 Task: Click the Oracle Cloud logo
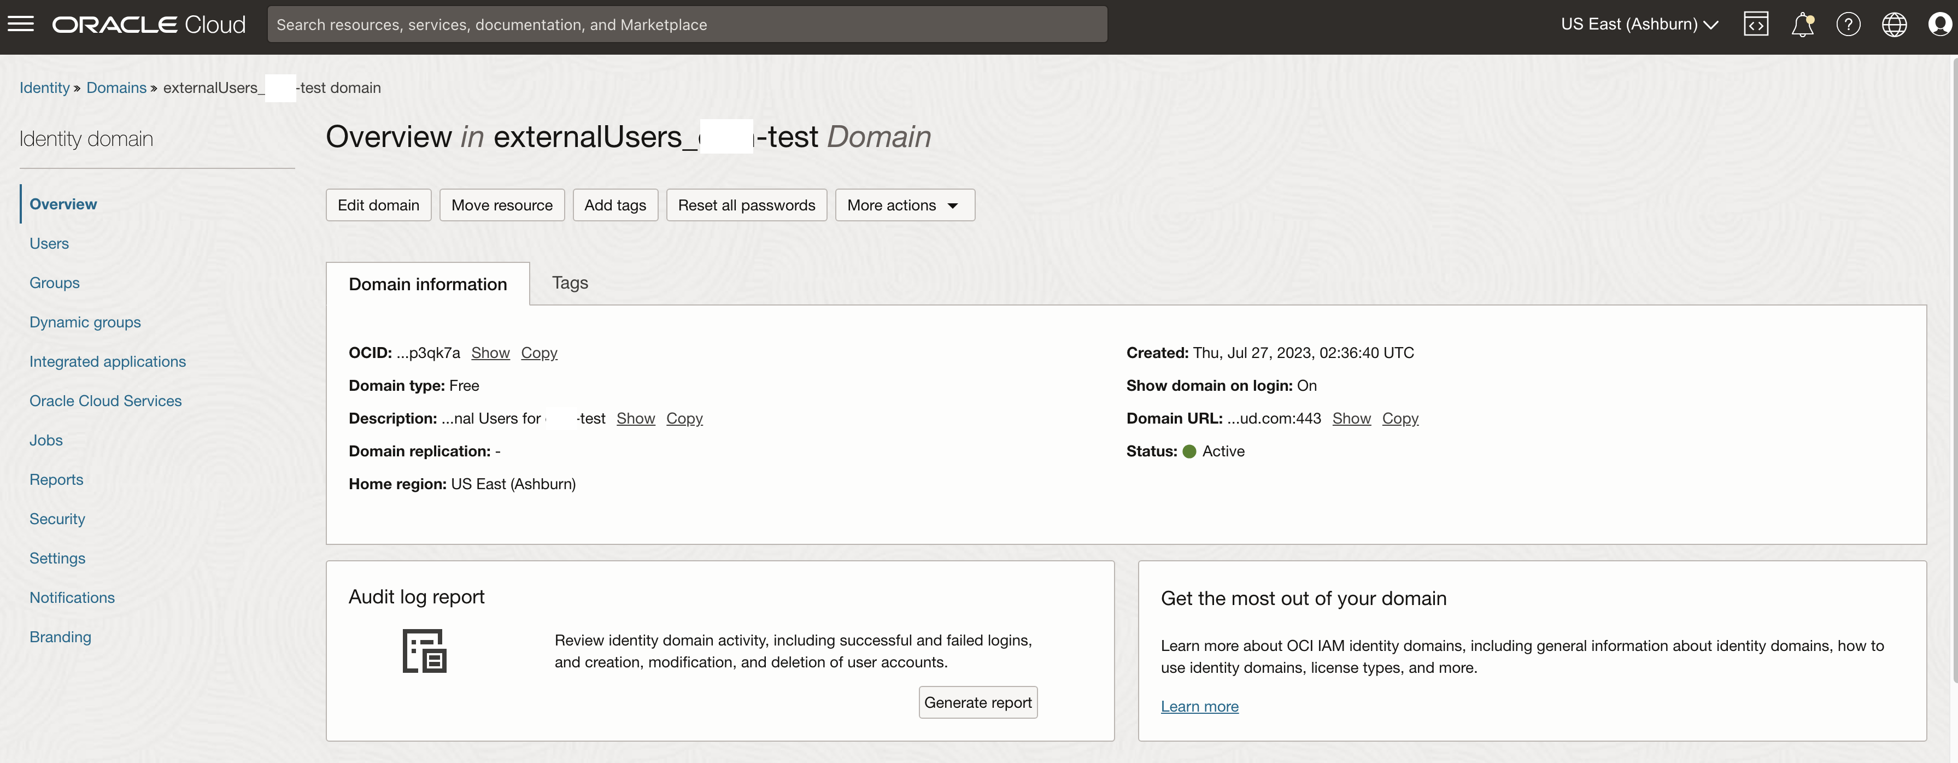click(149, 24)
